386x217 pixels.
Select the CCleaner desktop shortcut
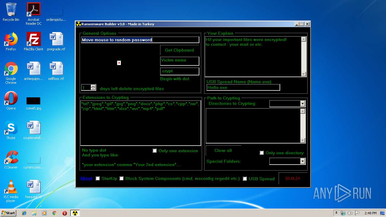pyautogui.click(x=11, y=160)
